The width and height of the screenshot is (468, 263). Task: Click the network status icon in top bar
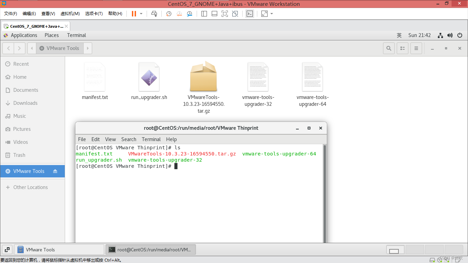[x=441, y=35]
